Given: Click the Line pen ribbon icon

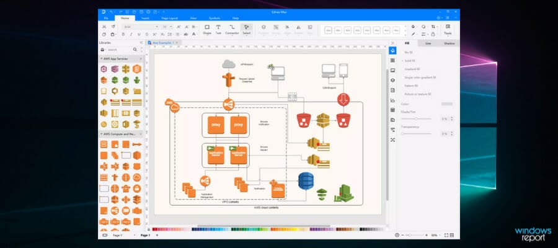Looking at the screenshot, I should (x=413, y=35).
